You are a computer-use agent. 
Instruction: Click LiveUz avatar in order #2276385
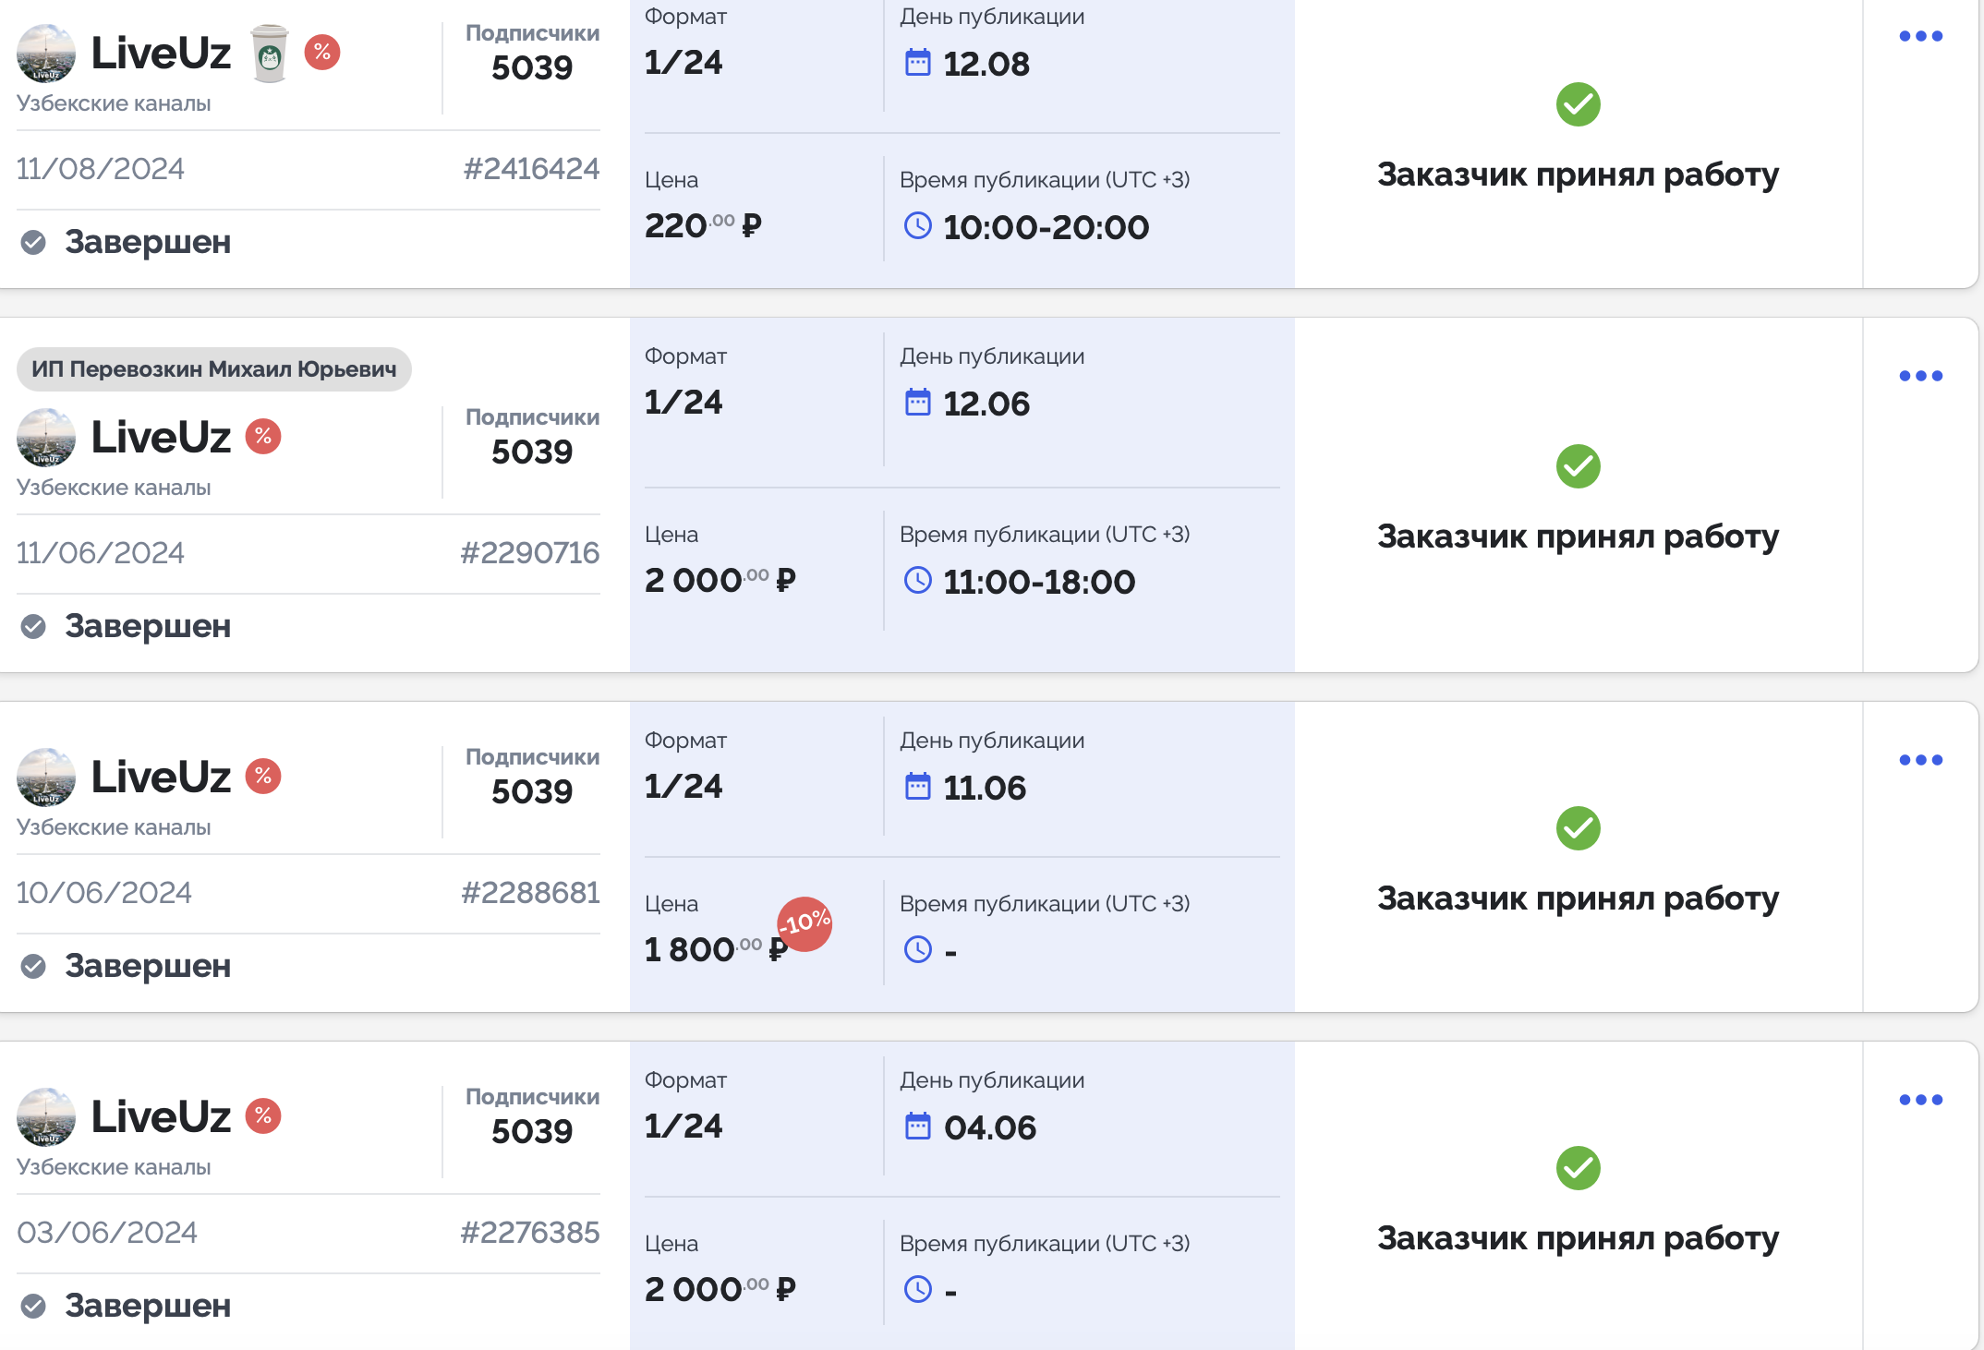tap(46, 1116)
